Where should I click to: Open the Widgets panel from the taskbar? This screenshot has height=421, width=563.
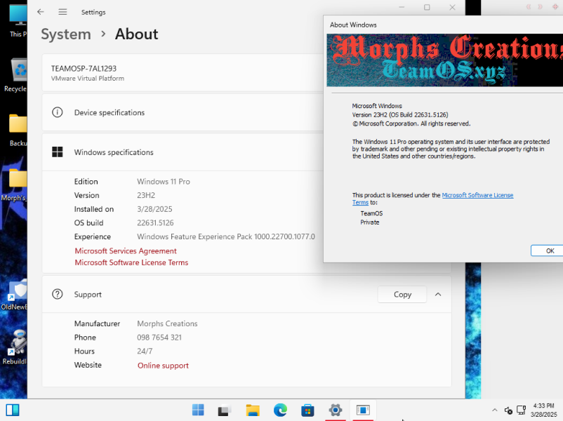click(13, 410)
